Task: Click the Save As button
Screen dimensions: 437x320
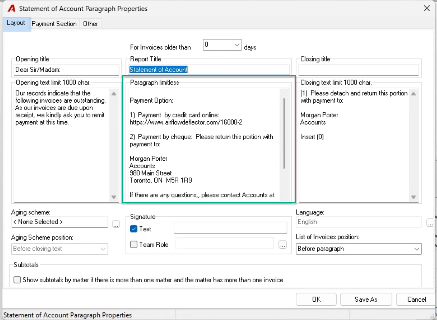Action: tap(366, 299)
